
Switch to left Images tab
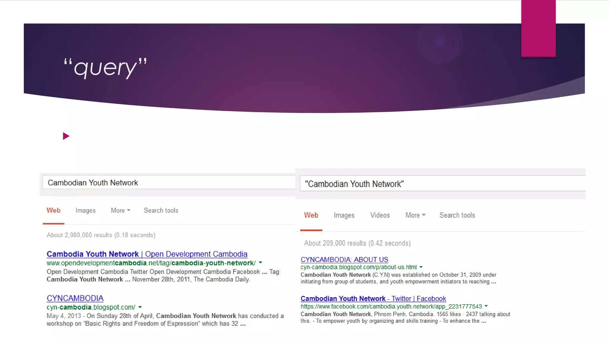[x=85, y=210]
